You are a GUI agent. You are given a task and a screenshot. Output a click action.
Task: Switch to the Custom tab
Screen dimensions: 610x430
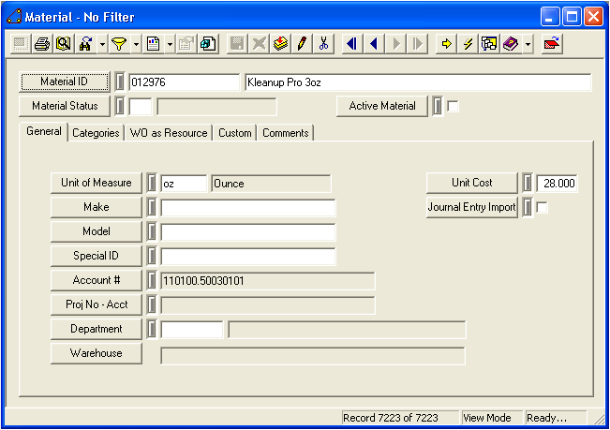coord(235,133)
